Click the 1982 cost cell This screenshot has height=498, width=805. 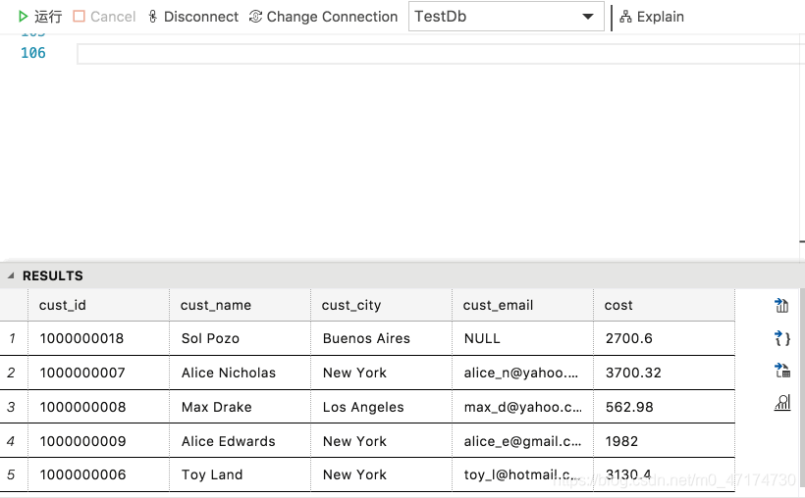pyautogui.click(x=665, y=440)
